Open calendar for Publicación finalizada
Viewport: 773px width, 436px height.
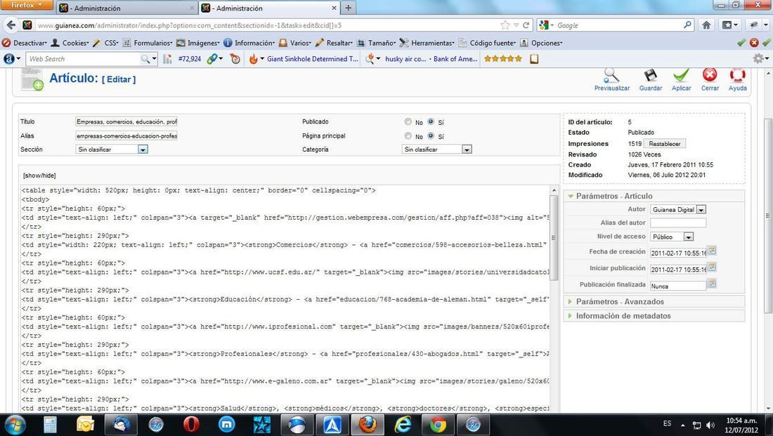[x=712, y=284]
